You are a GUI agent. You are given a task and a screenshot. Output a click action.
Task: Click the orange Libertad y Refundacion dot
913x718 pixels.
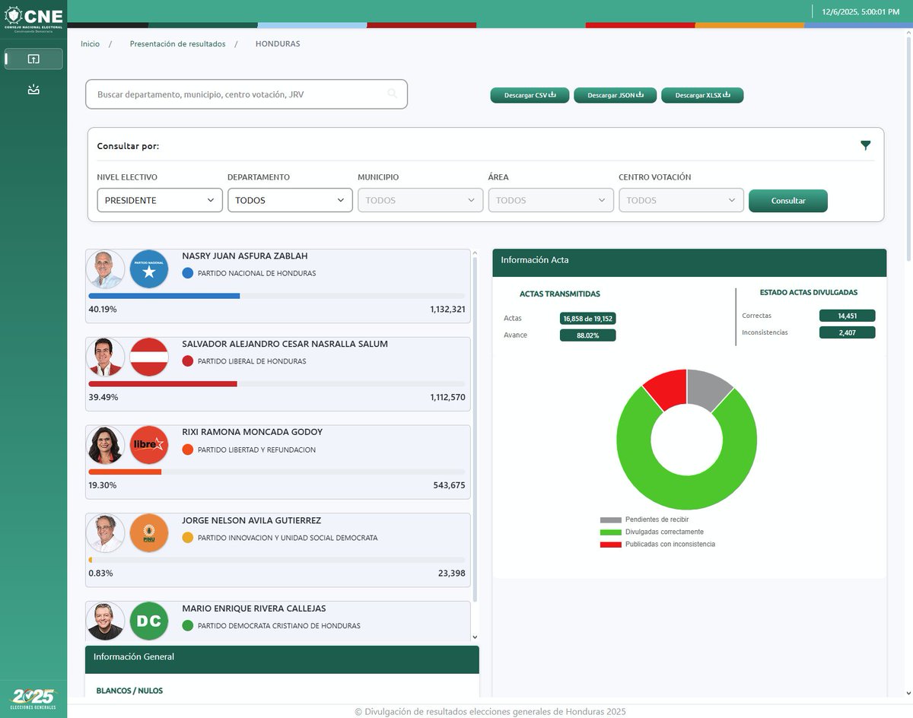[x=188, y=450]
